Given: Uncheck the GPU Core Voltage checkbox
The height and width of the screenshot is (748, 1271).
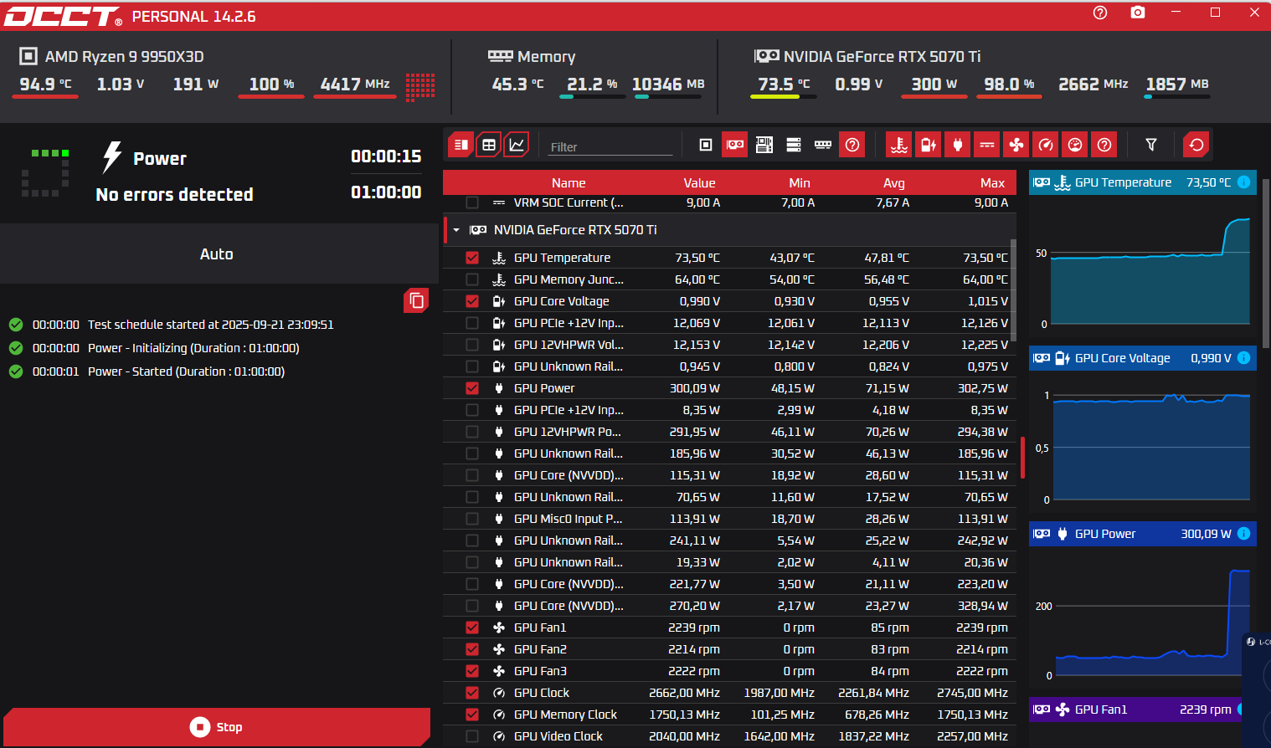Looking at the screenshot, I should [472, 301].
